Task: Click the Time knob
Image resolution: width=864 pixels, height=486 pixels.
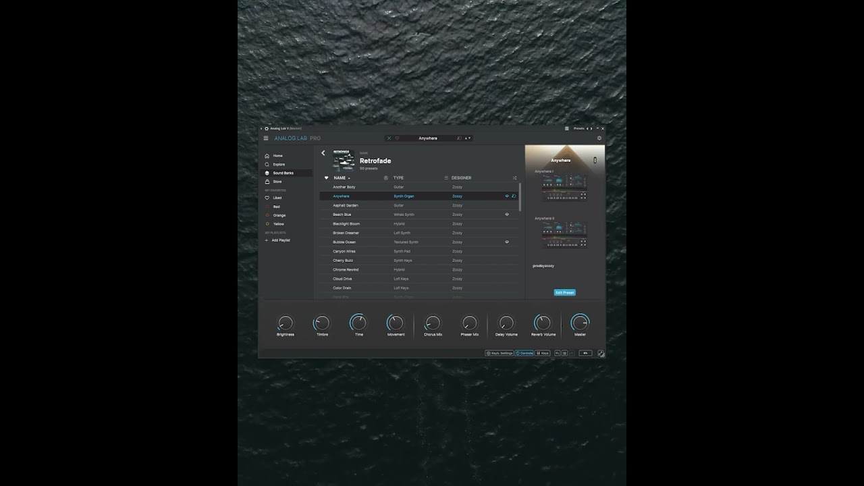Action: (x=358, y=323)
